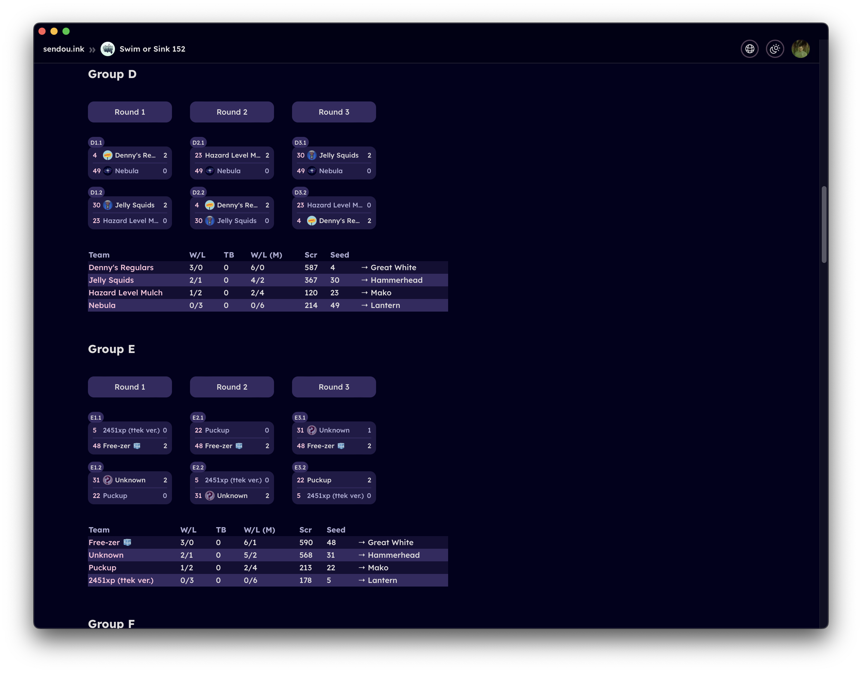
Task: Open match badge E3.1
Action: (300, 417)
